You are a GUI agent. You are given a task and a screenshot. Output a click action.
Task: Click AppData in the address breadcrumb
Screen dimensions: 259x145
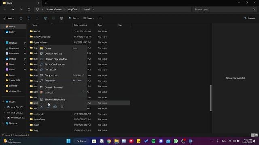(x=73, y=10)
